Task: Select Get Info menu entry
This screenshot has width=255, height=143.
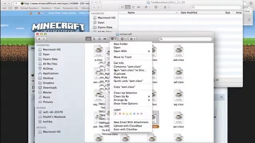Action: point(119,63)
